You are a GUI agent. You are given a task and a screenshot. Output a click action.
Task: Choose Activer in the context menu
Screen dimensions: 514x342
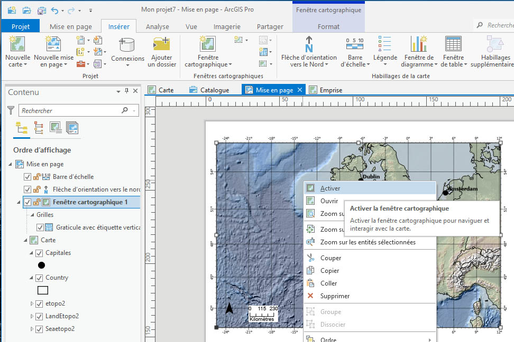[330, 188]
